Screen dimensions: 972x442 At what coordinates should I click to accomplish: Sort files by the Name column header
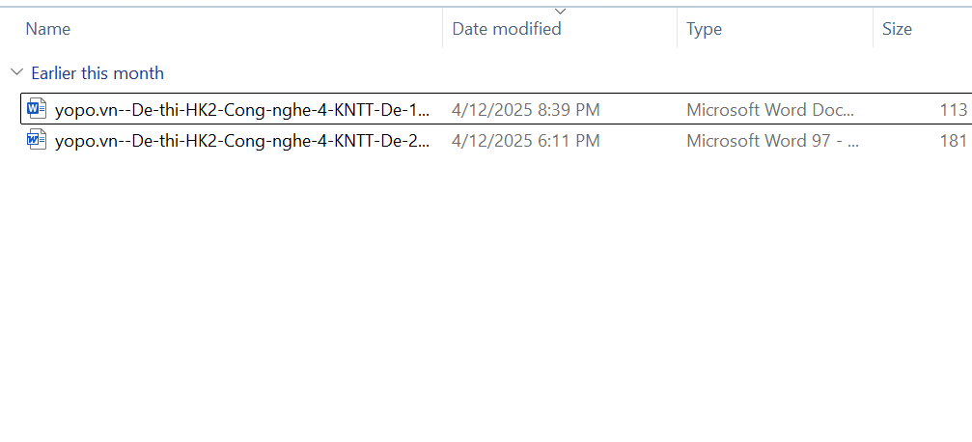coord(48,29)
